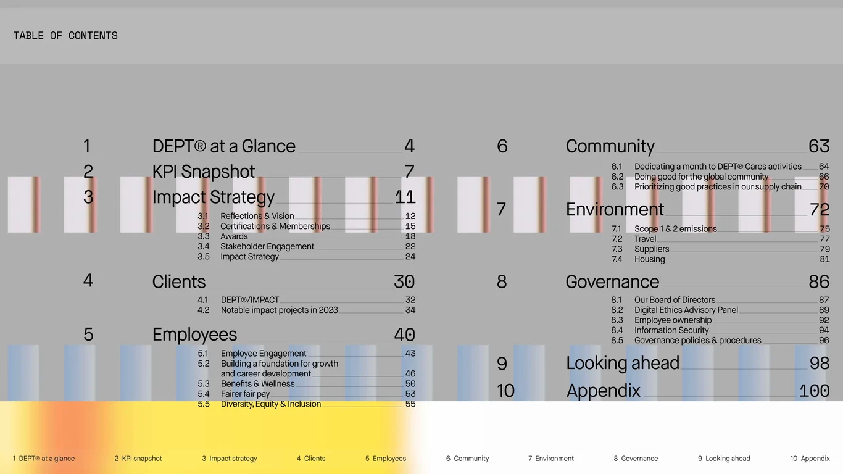Open section 3.3 'Awards'

point(234,236)
